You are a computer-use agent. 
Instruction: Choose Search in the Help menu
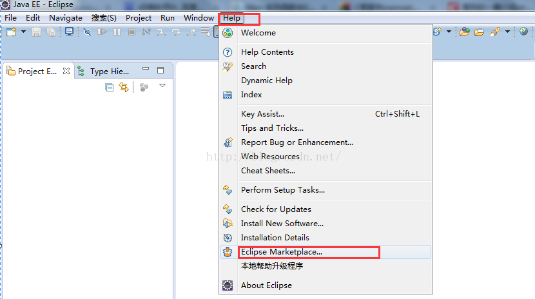point(326,66)
